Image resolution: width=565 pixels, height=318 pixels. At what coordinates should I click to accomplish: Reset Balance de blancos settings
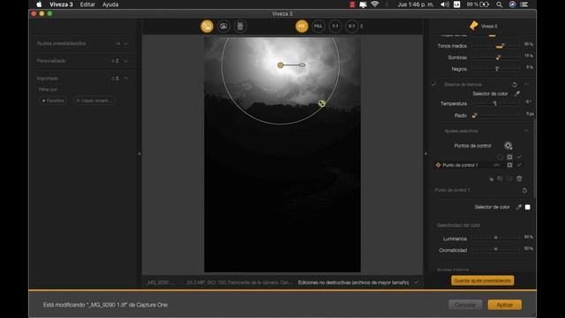pos(515,85)
